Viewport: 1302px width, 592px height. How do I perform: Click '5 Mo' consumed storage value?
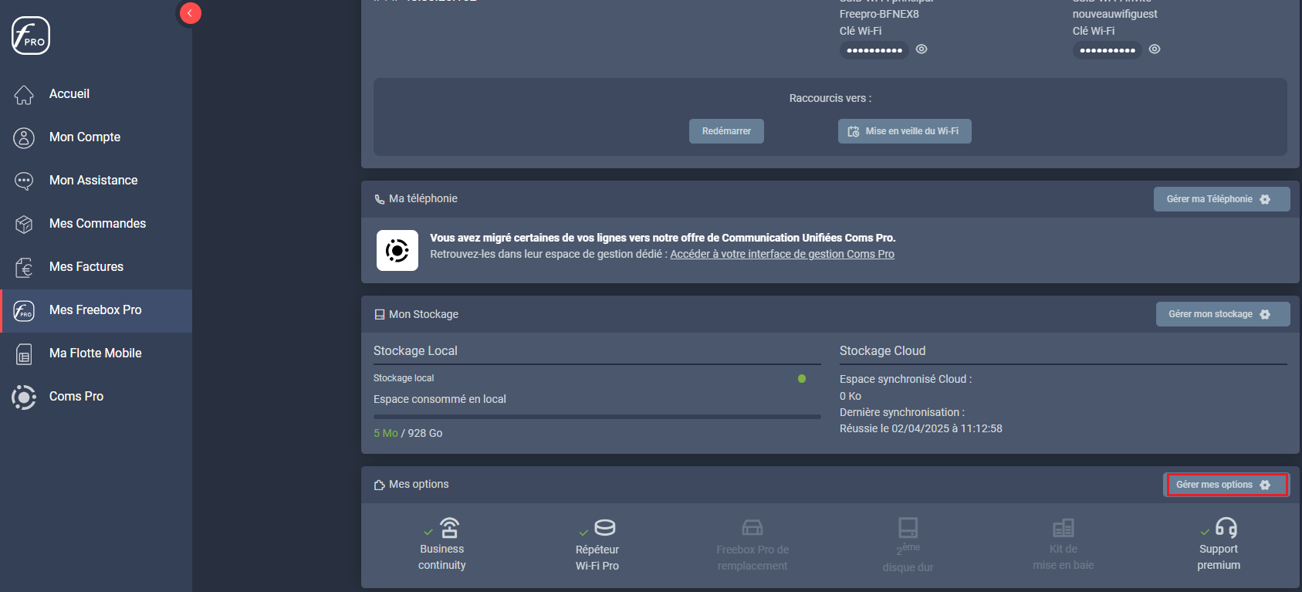(386, 433)
